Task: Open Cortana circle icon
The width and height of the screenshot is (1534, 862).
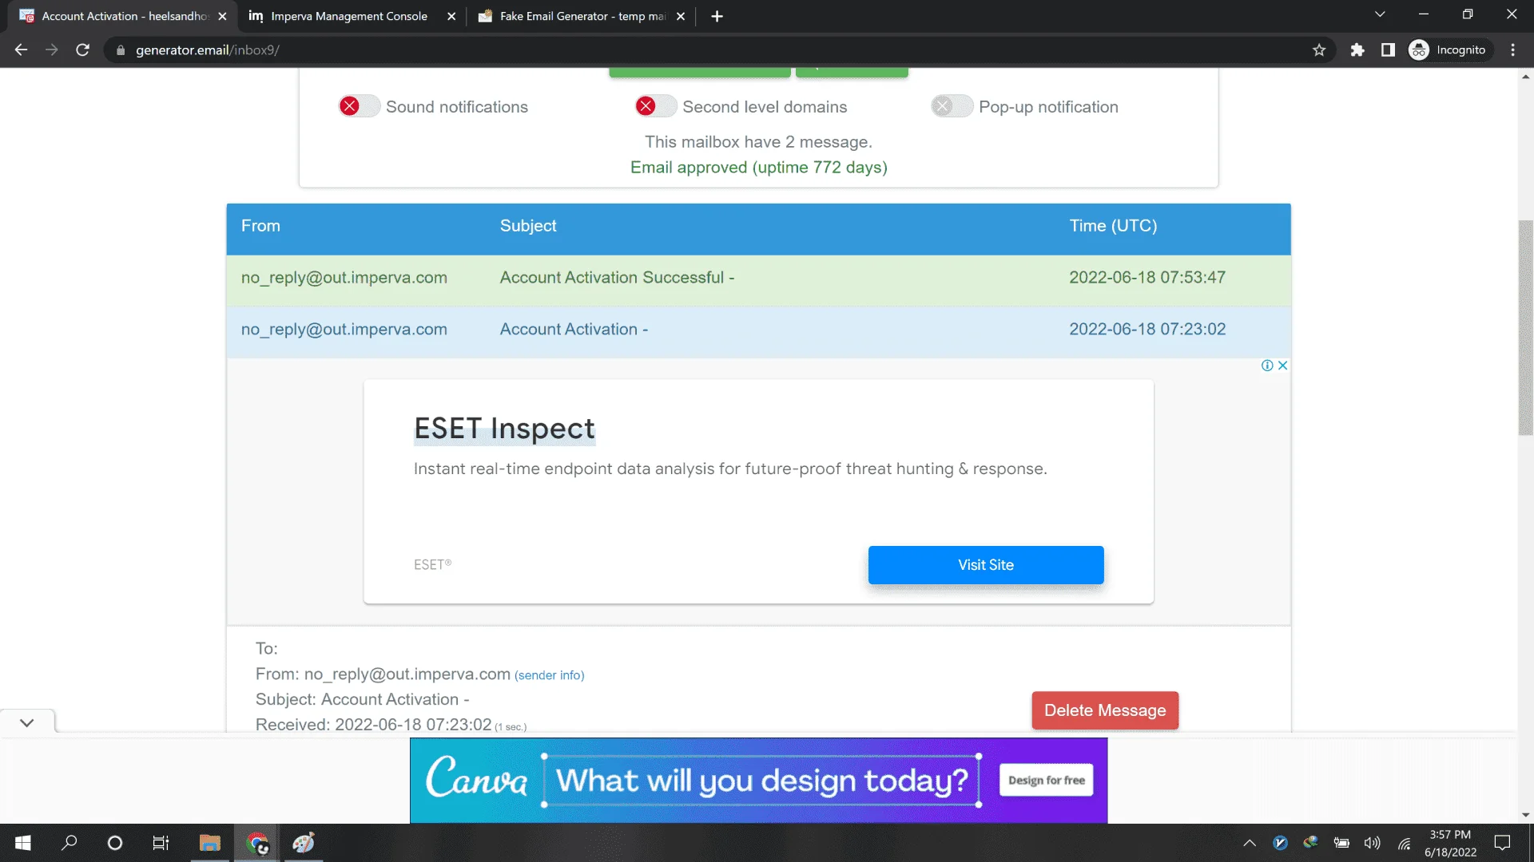Action: tap(115, 843)
